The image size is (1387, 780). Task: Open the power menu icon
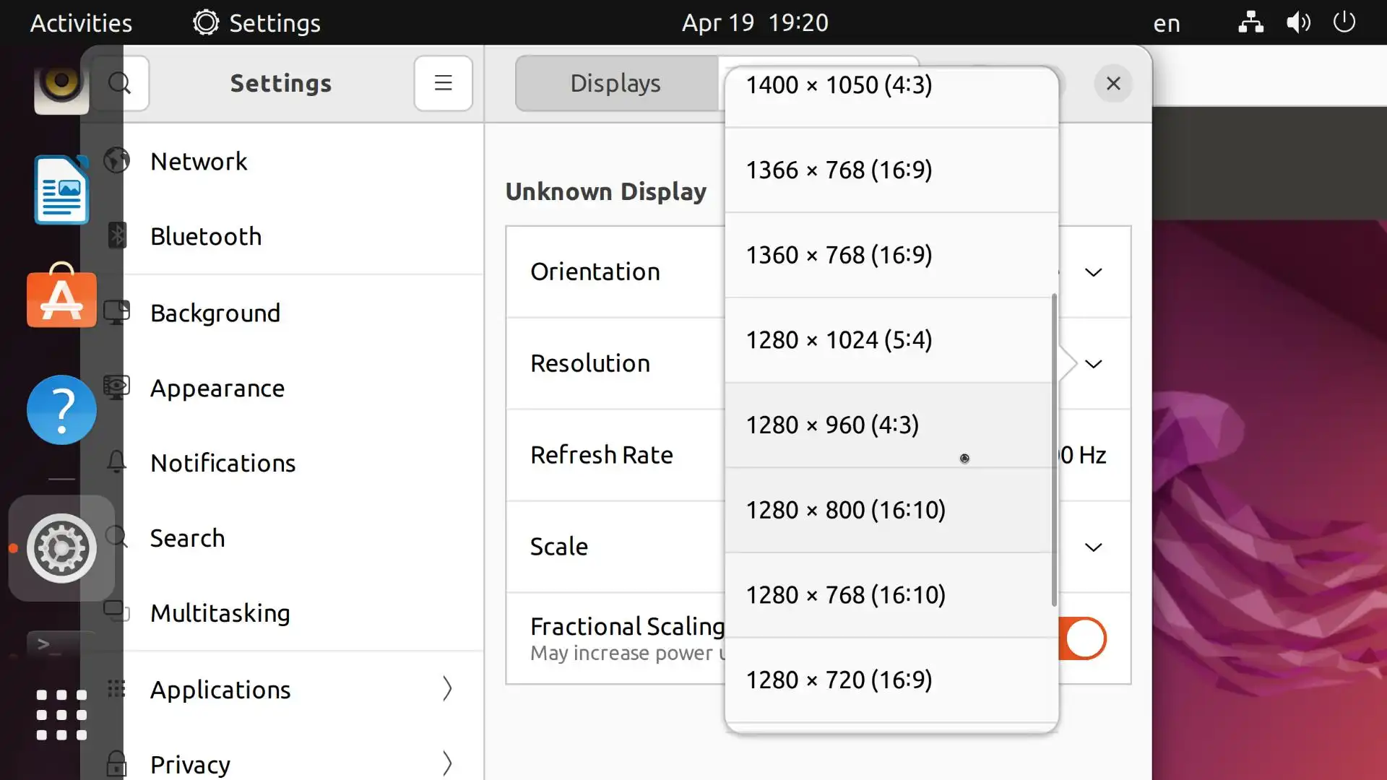pyautogui.click(x=1344, y=22)
